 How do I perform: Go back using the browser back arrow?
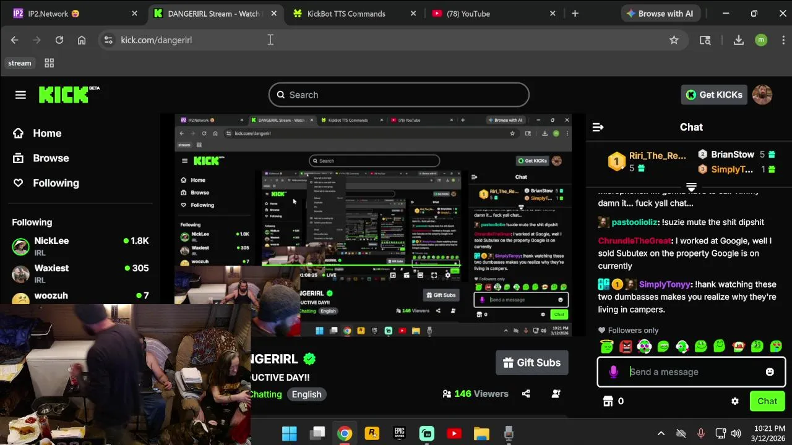coord(15,40)
